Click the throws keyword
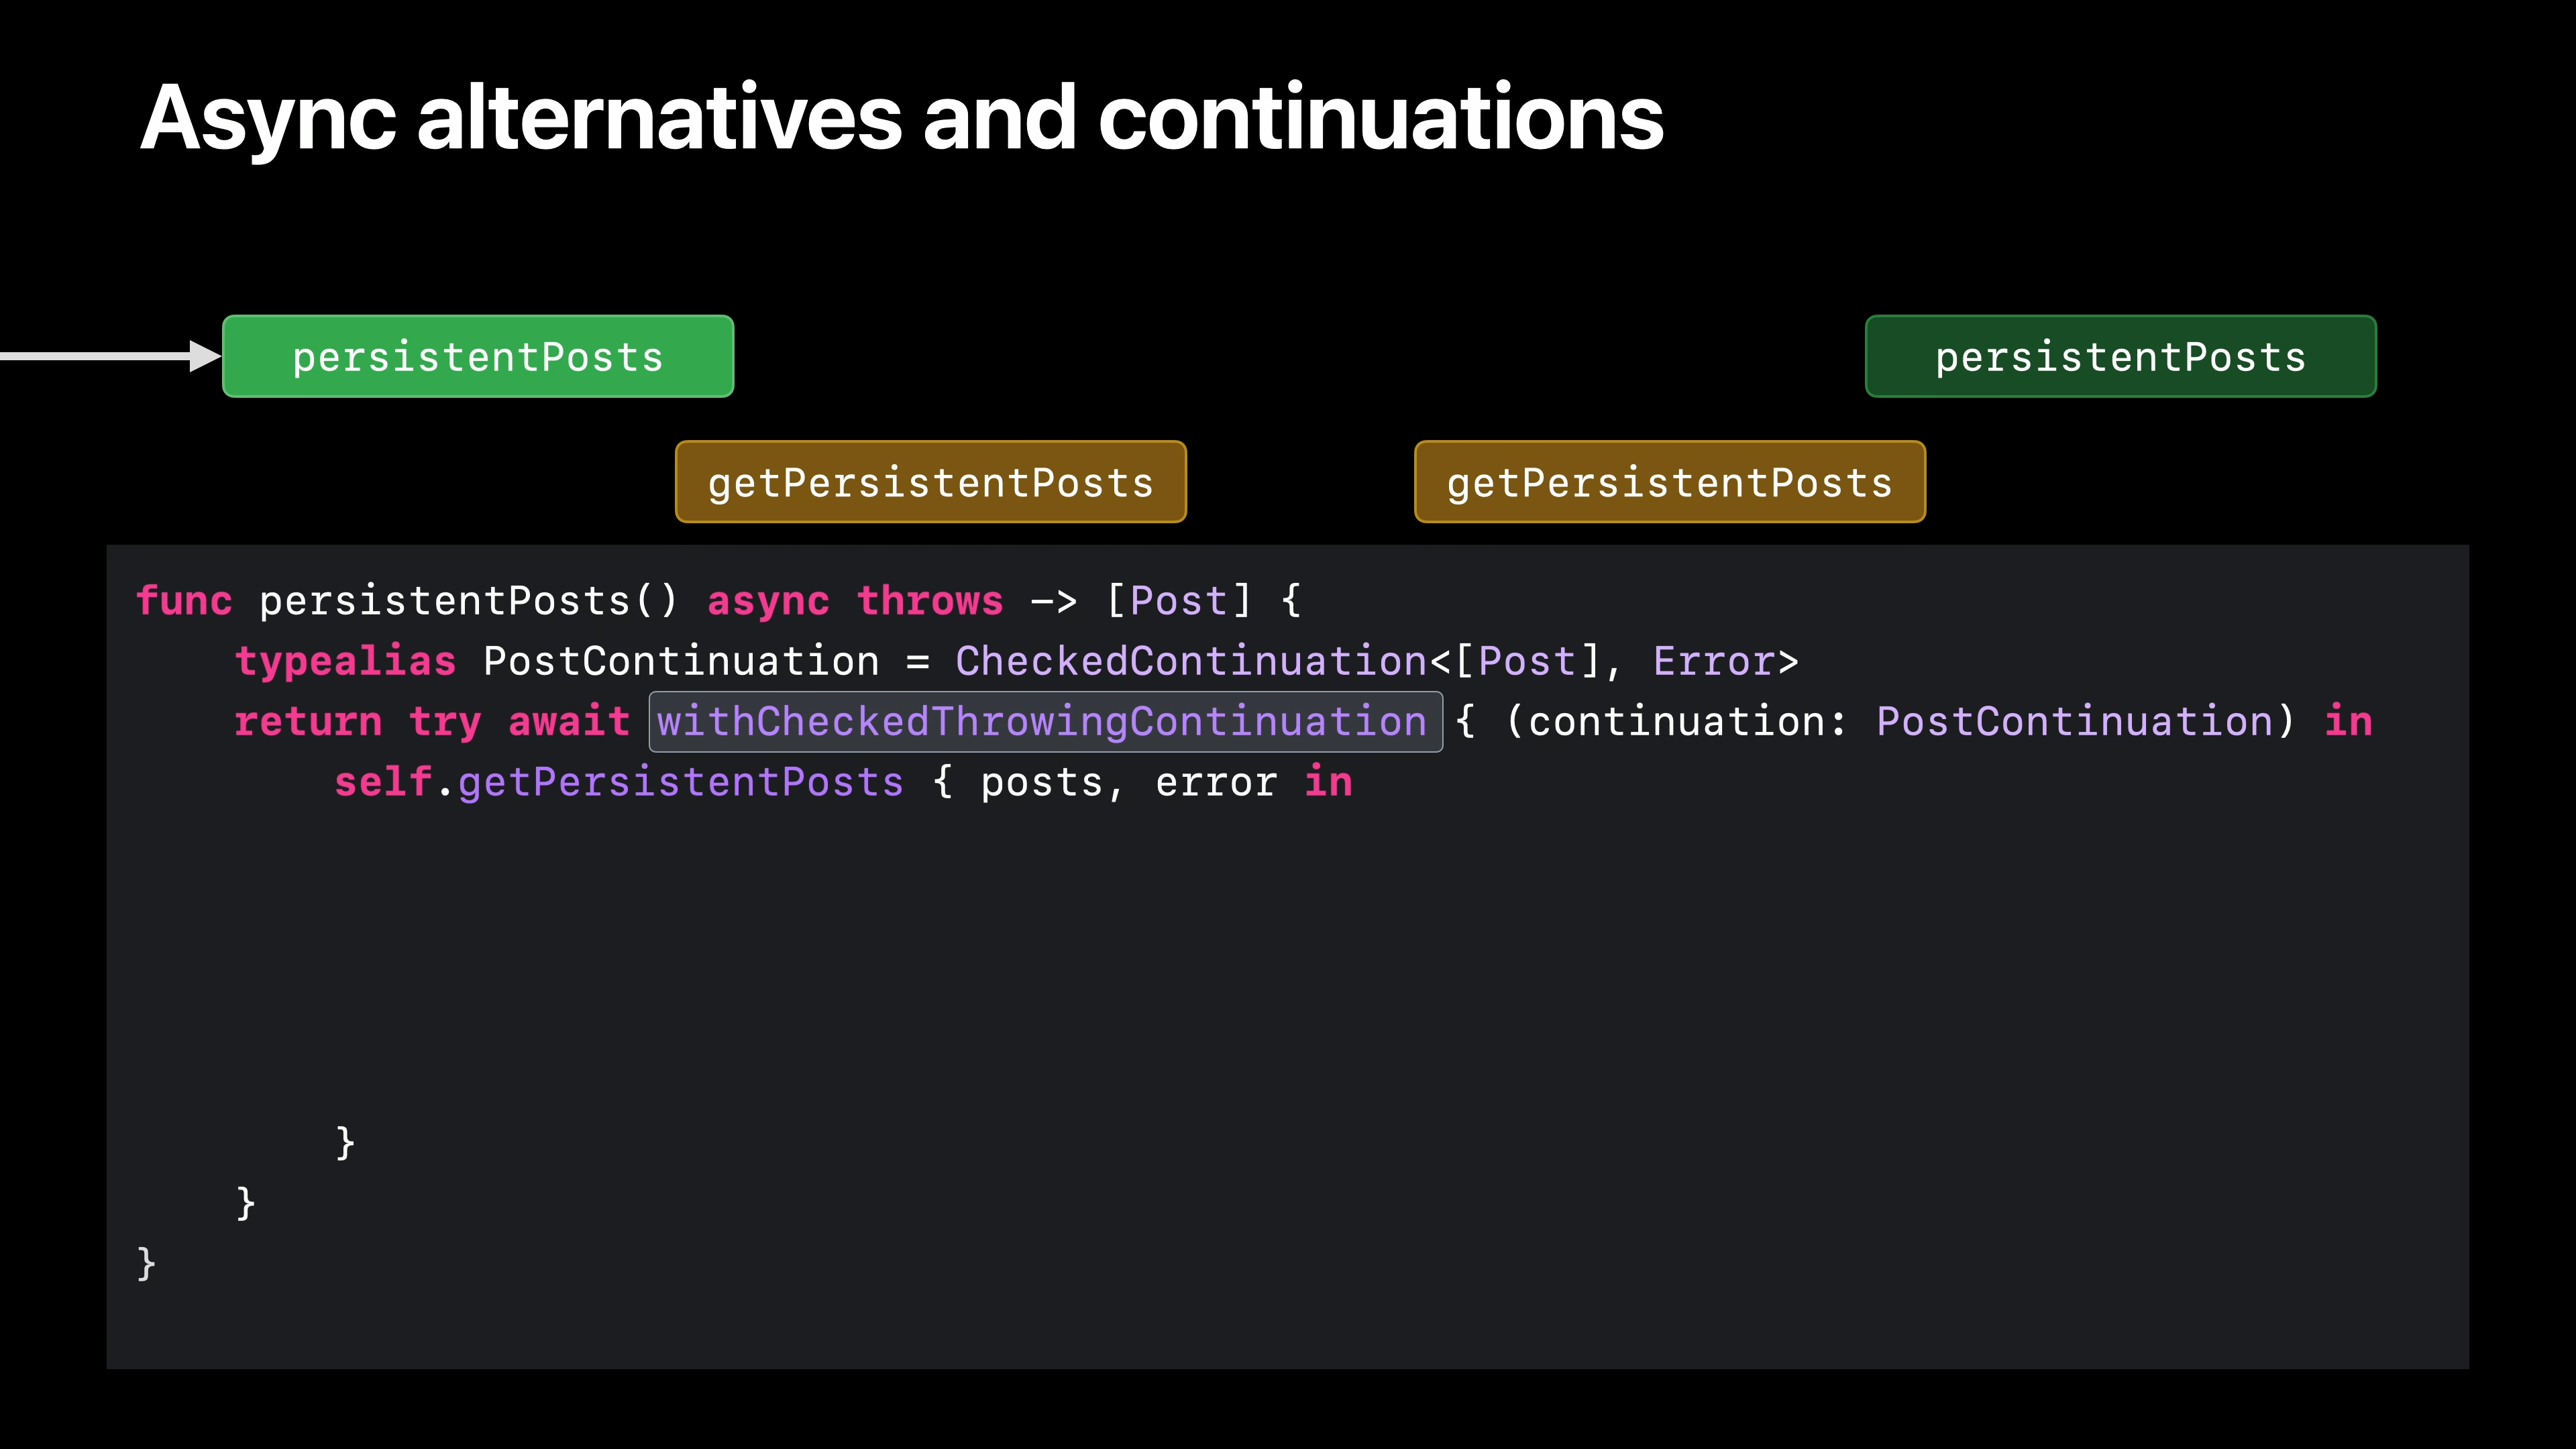The width and height of the screenshot is (2576, 1449). click(929, 601)
